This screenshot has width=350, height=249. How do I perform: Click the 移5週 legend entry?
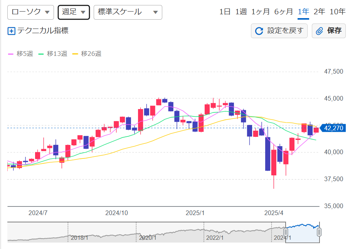click(x=20, y=54)
